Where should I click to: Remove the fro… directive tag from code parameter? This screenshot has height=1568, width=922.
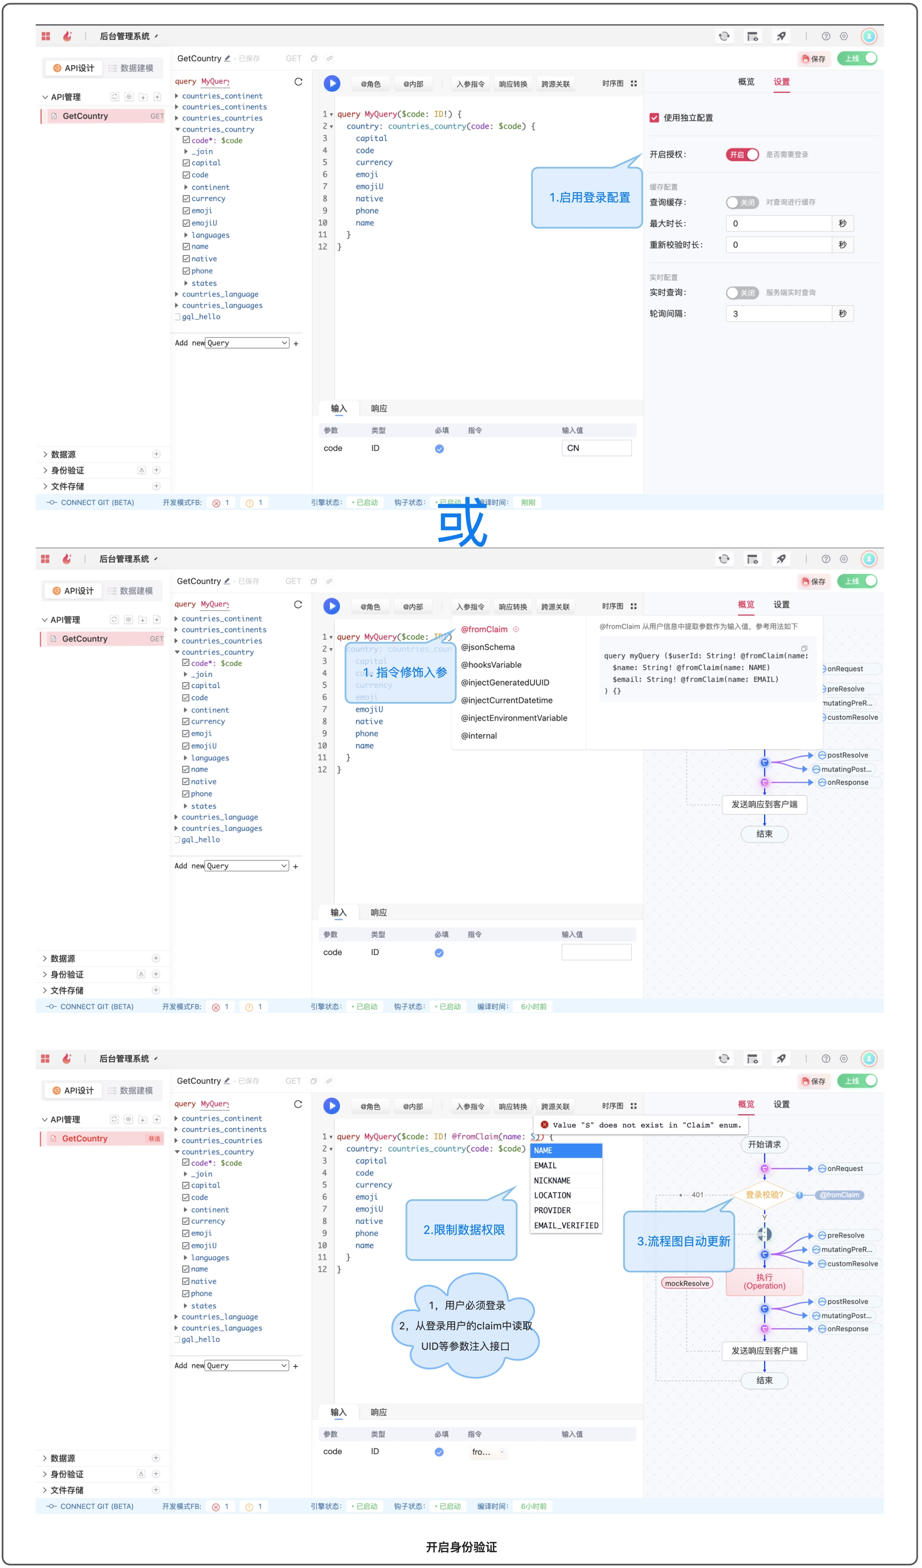point(502,1452)
